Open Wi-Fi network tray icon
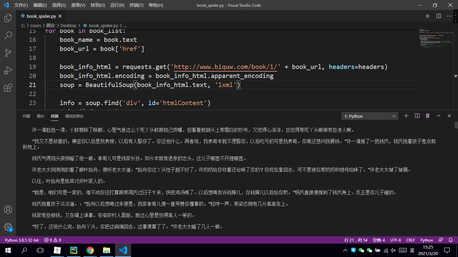The height and width of the screenshot is (257, 458). (x=386, y=250)
